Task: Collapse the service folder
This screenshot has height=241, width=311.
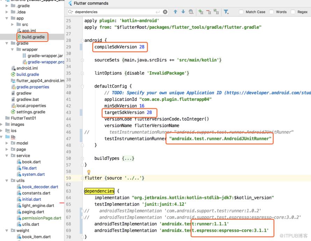Action: point(7,156)
